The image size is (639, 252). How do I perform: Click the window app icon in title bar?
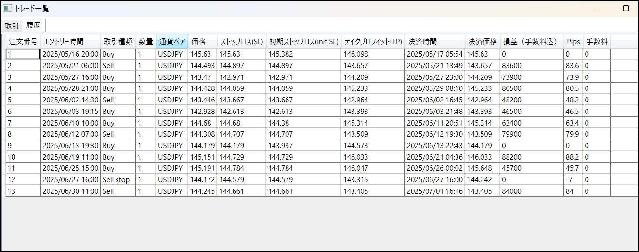8,8
